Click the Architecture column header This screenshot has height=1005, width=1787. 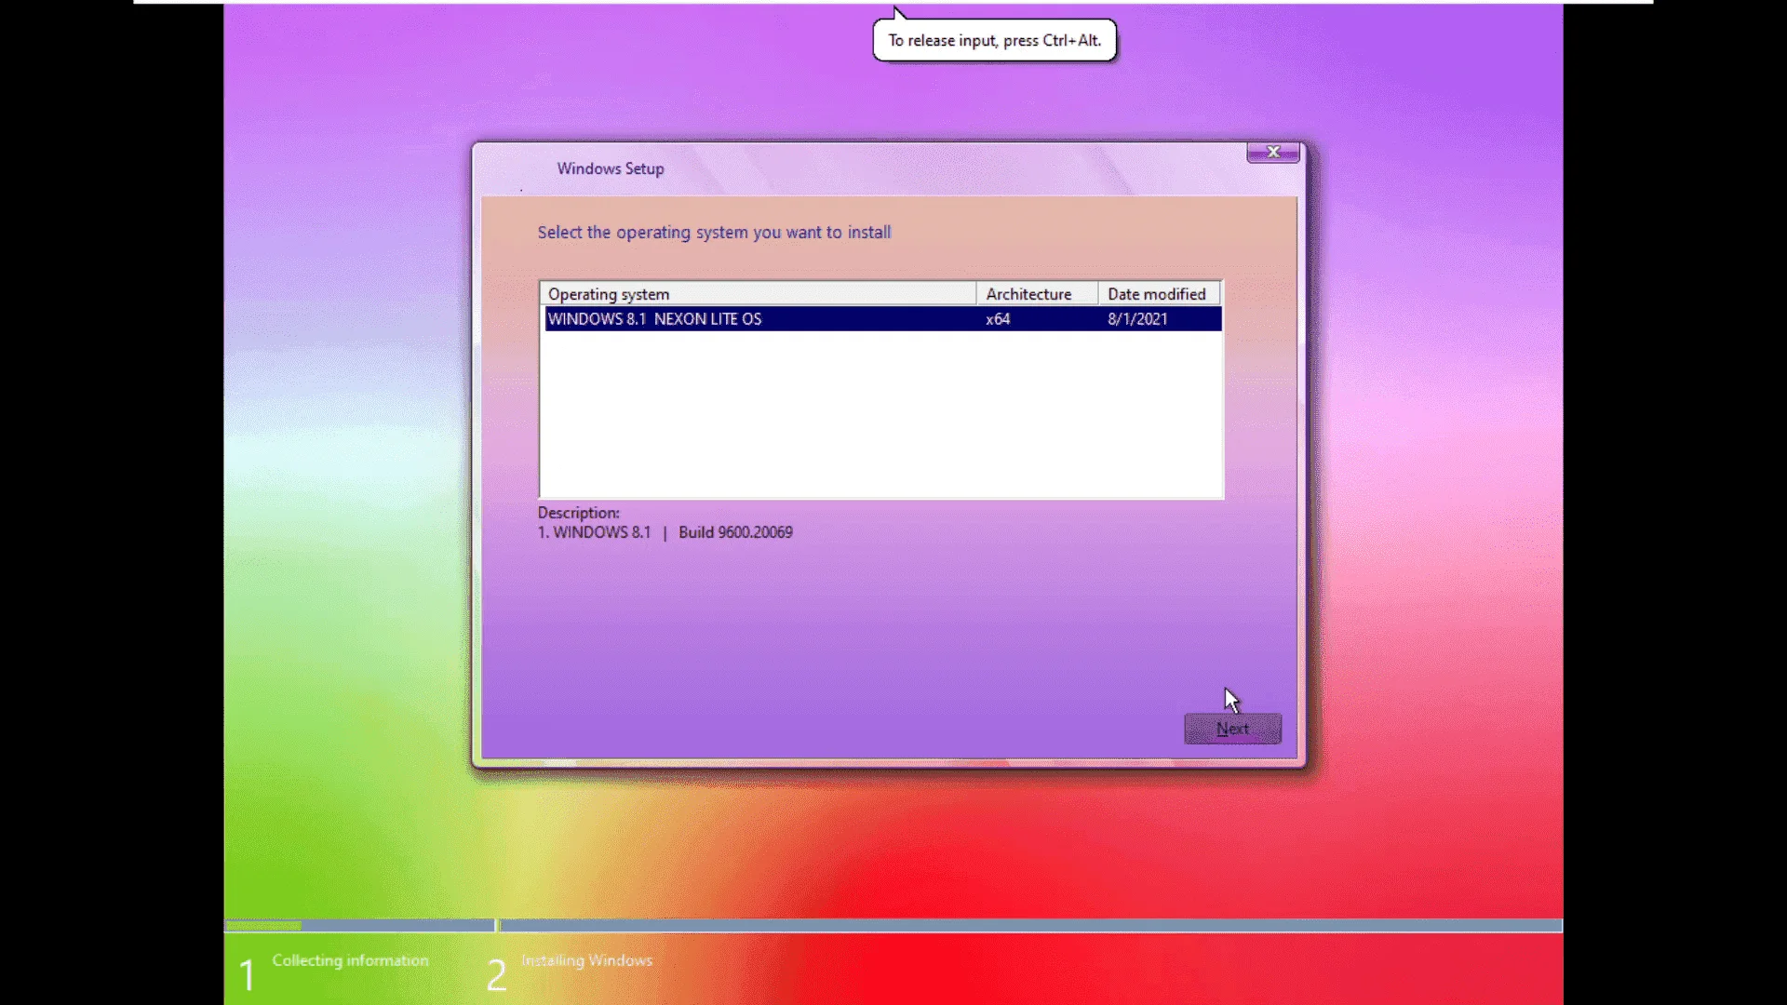[1037, 294]
